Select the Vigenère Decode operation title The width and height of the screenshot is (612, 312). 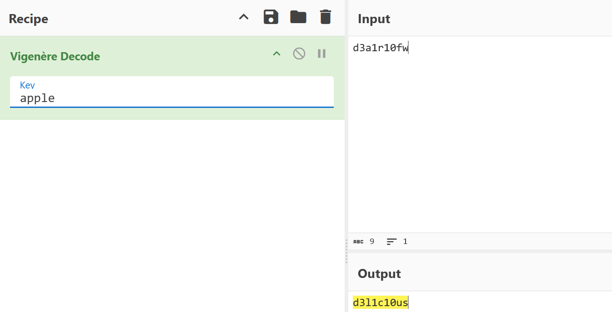tap(55, 57)
